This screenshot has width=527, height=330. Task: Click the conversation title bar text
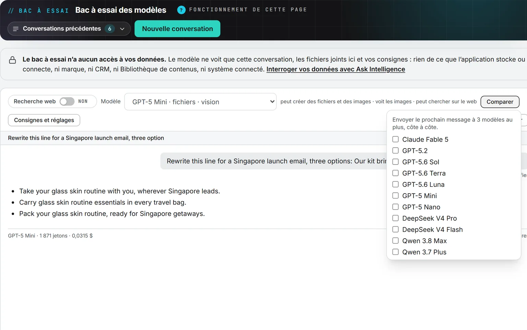(x=86, y=138)
